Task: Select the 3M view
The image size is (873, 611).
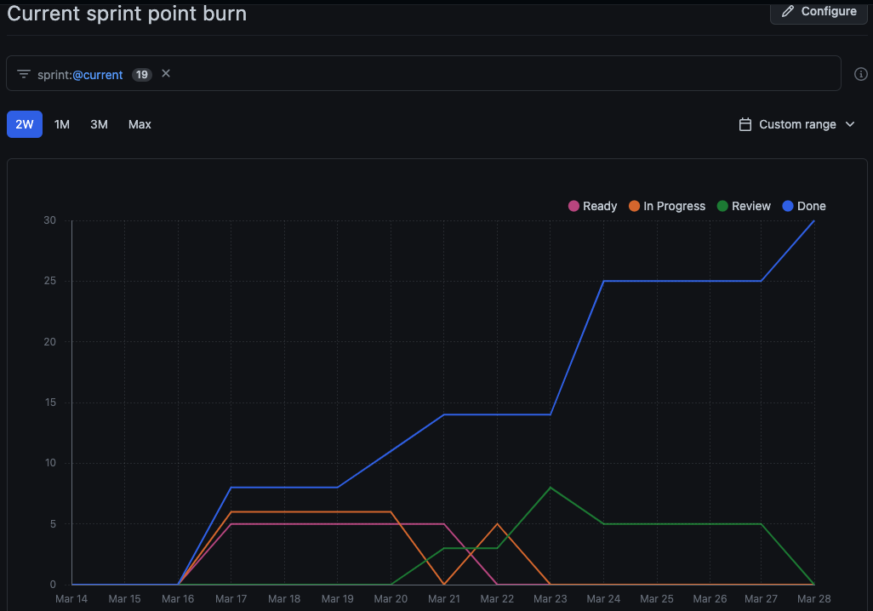Action: pyautogui.click(x=98, y=124)
